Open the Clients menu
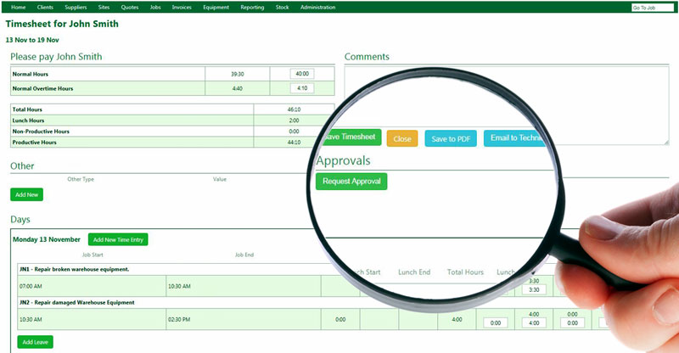 click(45, 7)
